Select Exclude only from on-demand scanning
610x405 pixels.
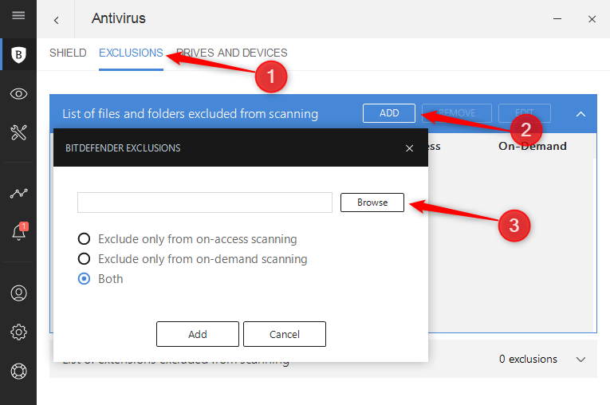(x=84, y=259)
